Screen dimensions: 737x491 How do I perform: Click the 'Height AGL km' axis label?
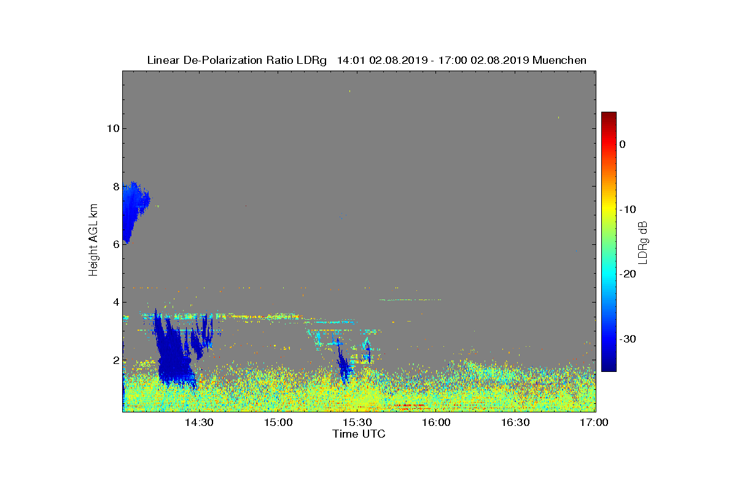pos(94,241)
